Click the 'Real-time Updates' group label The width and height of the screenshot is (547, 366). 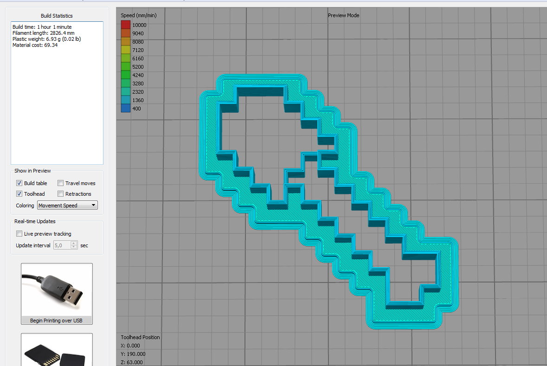coord(35,222)
